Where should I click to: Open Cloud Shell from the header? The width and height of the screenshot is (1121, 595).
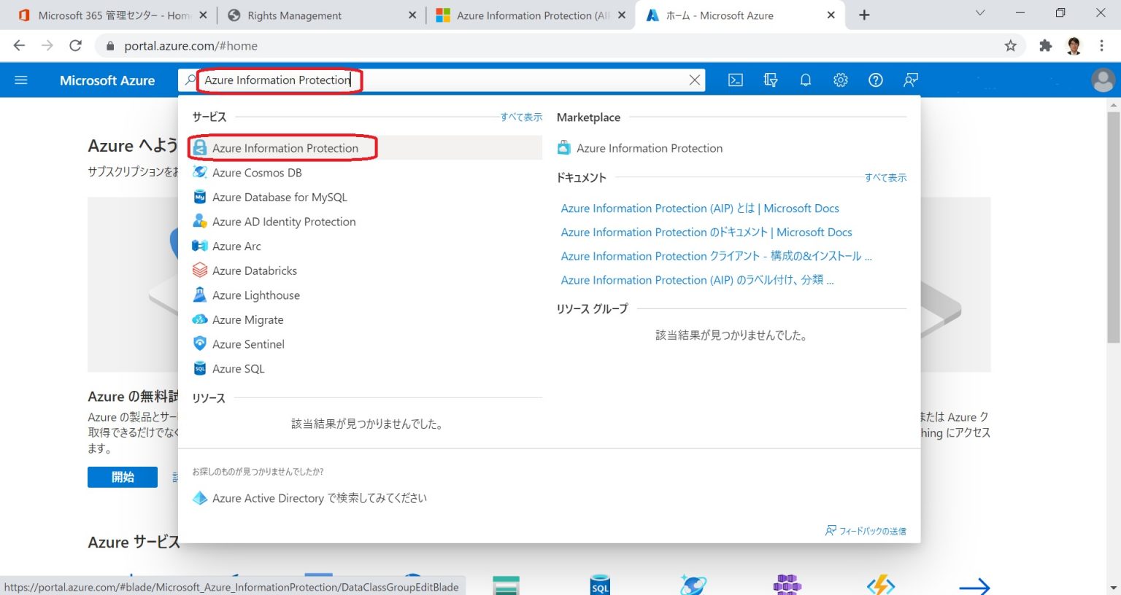pos(736,80)
